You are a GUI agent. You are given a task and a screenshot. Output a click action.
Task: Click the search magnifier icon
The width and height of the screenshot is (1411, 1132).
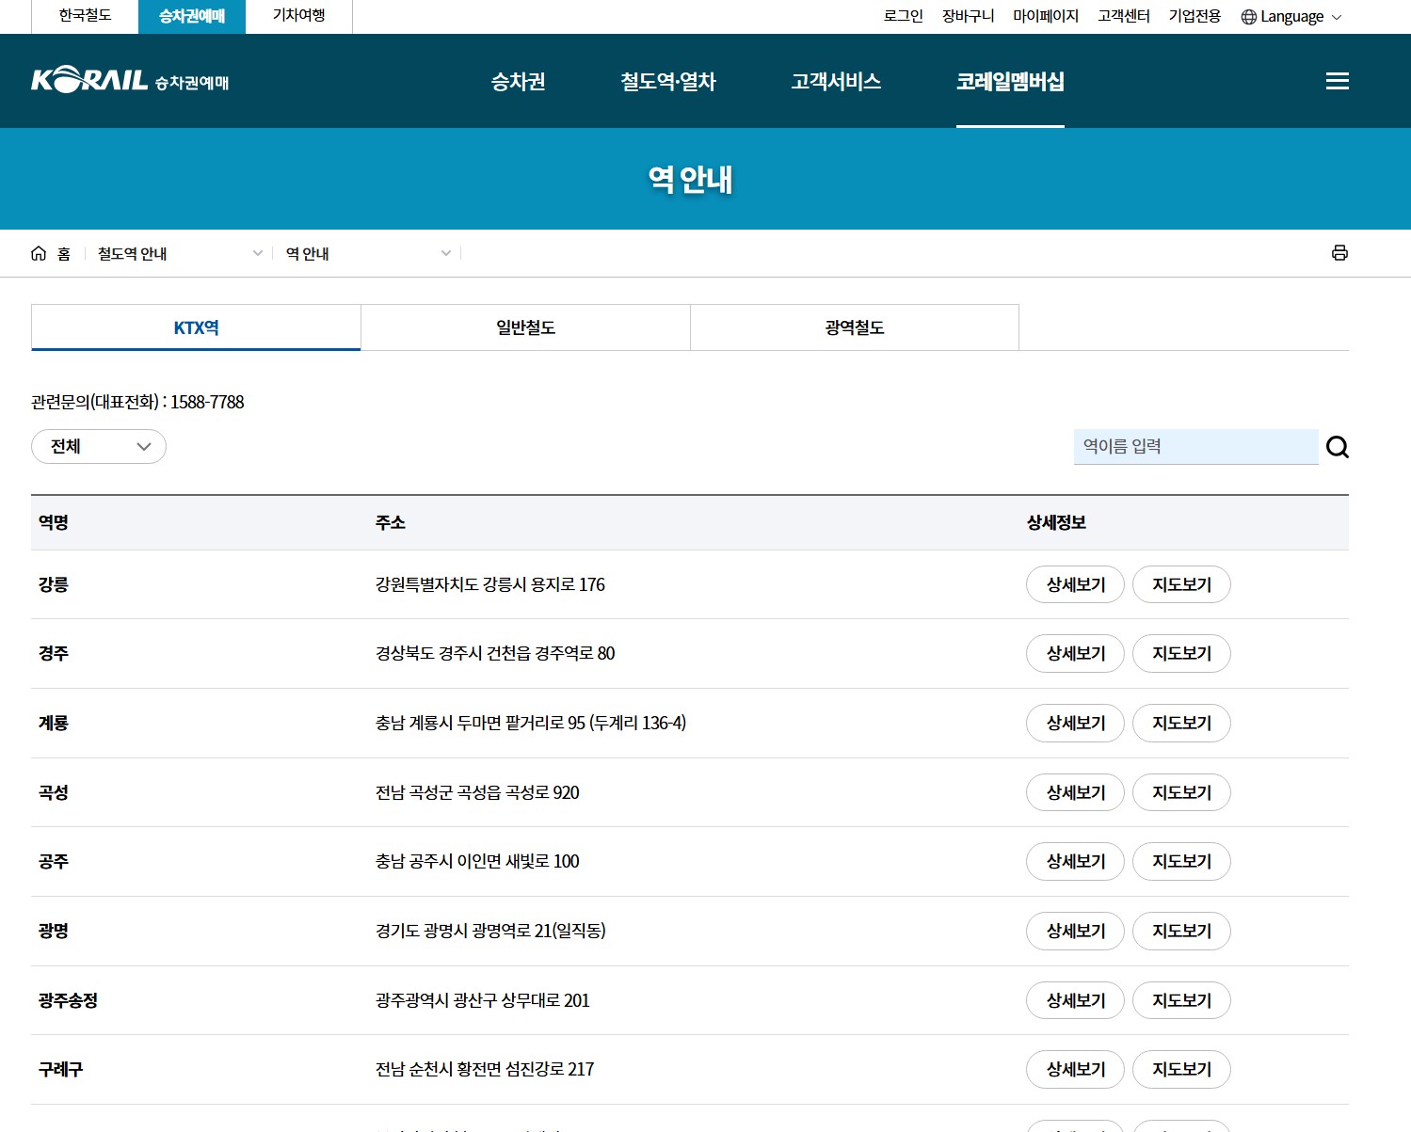tap(1338, 447)
